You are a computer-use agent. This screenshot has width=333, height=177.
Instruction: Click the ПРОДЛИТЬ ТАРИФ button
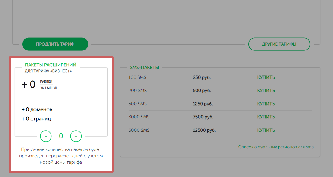click(x=55, y=44)
